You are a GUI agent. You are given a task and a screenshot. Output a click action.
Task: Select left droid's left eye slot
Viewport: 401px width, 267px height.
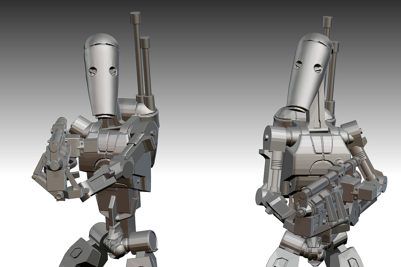tap(92, 71)
